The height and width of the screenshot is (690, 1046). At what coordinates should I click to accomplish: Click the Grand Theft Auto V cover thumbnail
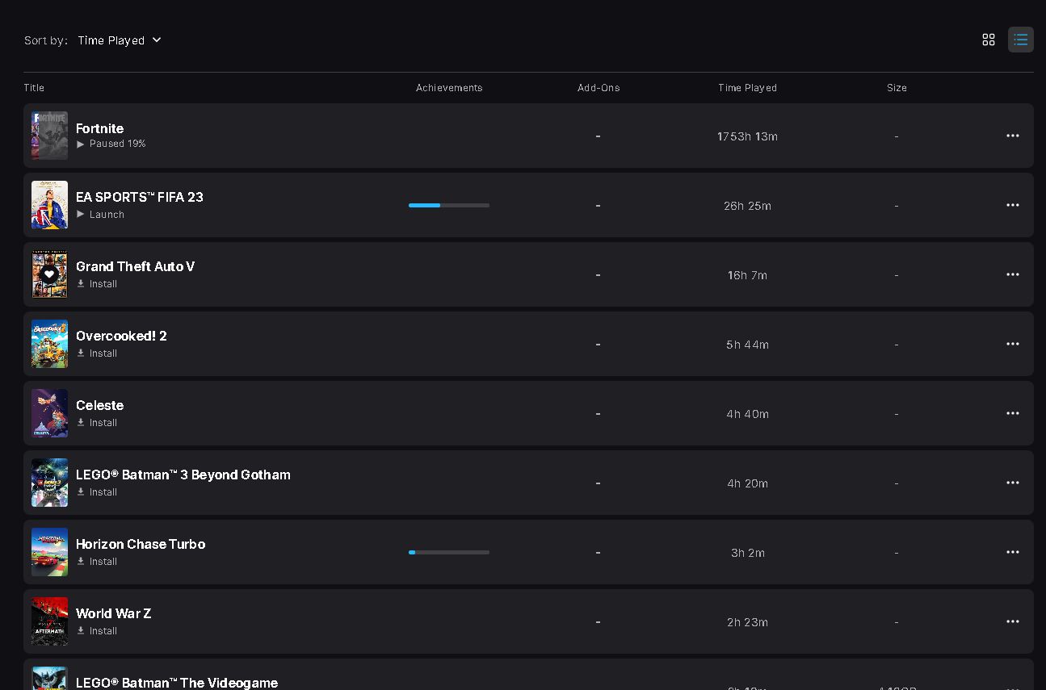[49, 274]
